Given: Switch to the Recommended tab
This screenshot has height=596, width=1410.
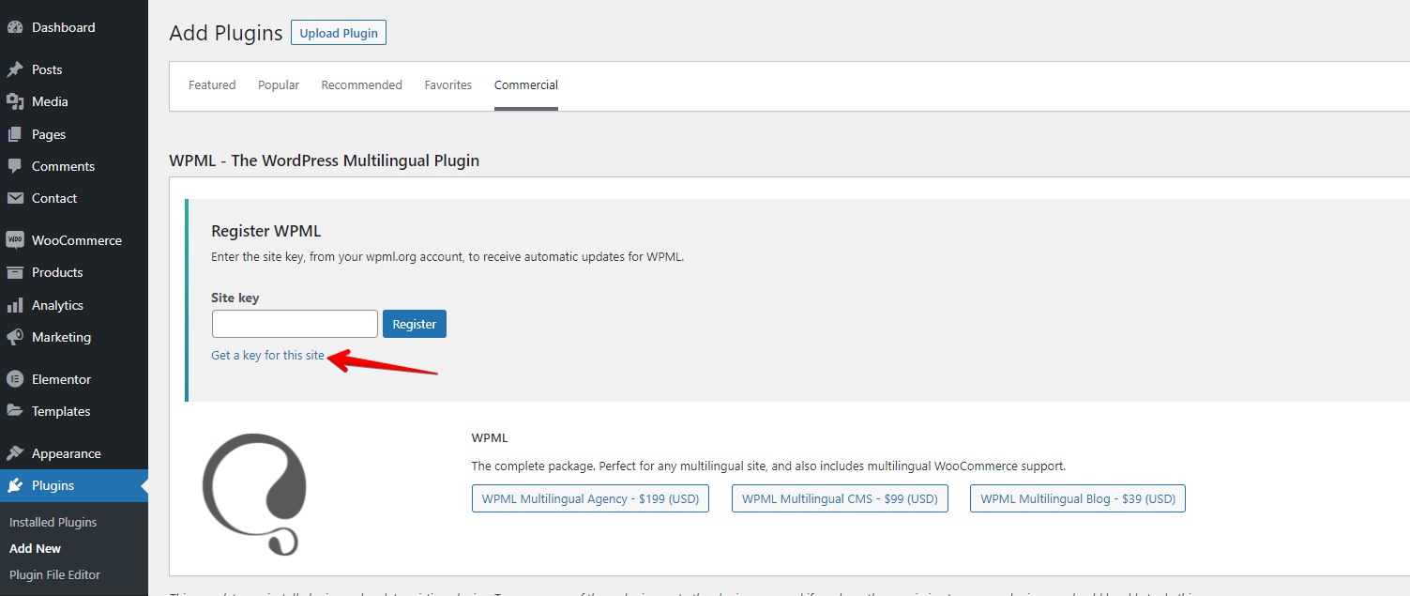Looking at the screenshot, I should click(x=362, y=84).
